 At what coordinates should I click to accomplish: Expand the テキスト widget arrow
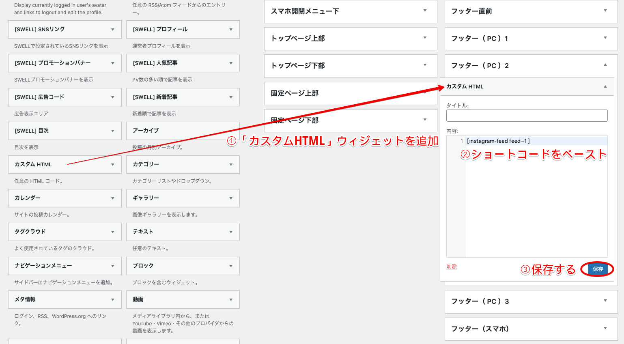[x=231, y=232]
